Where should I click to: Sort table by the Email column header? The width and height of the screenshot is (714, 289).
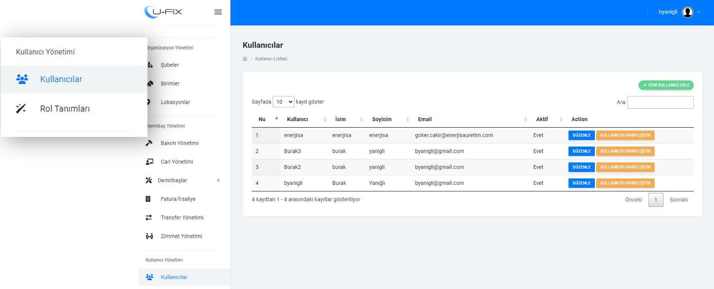[425, 119]
